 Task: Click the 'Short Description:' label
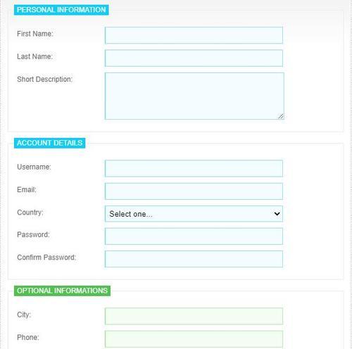[45, 80]
